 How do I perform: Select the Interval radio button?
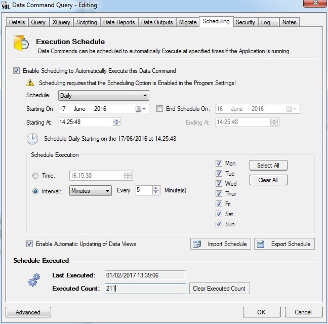coord(35,191)
